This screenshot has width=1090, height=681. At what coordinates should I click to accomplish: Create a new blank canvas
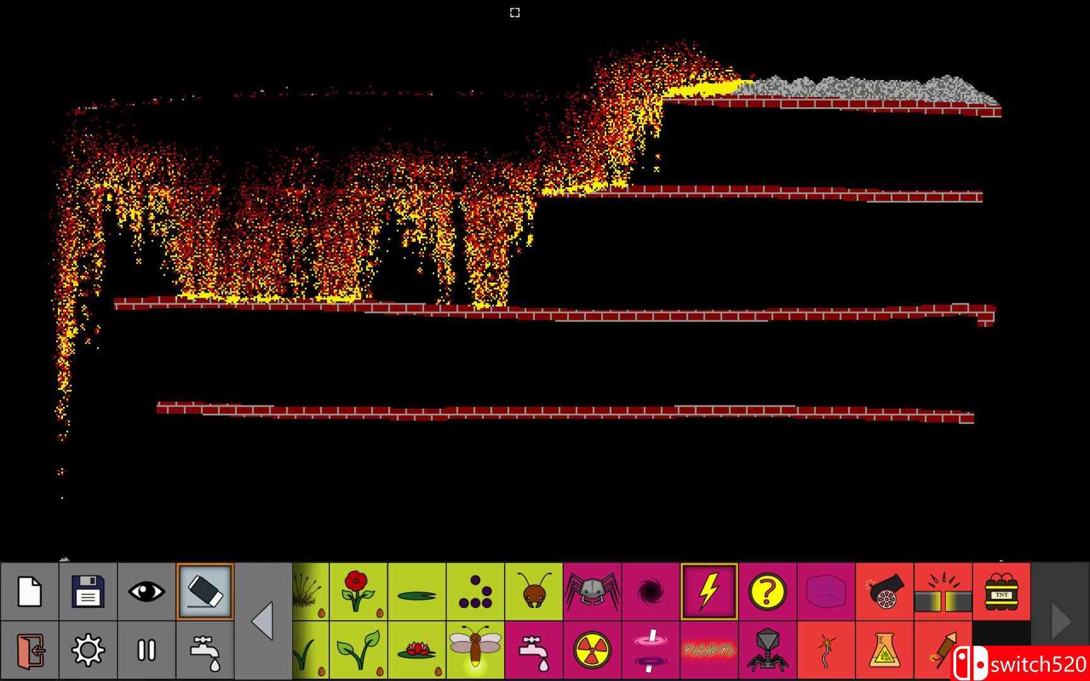[29, 591]
